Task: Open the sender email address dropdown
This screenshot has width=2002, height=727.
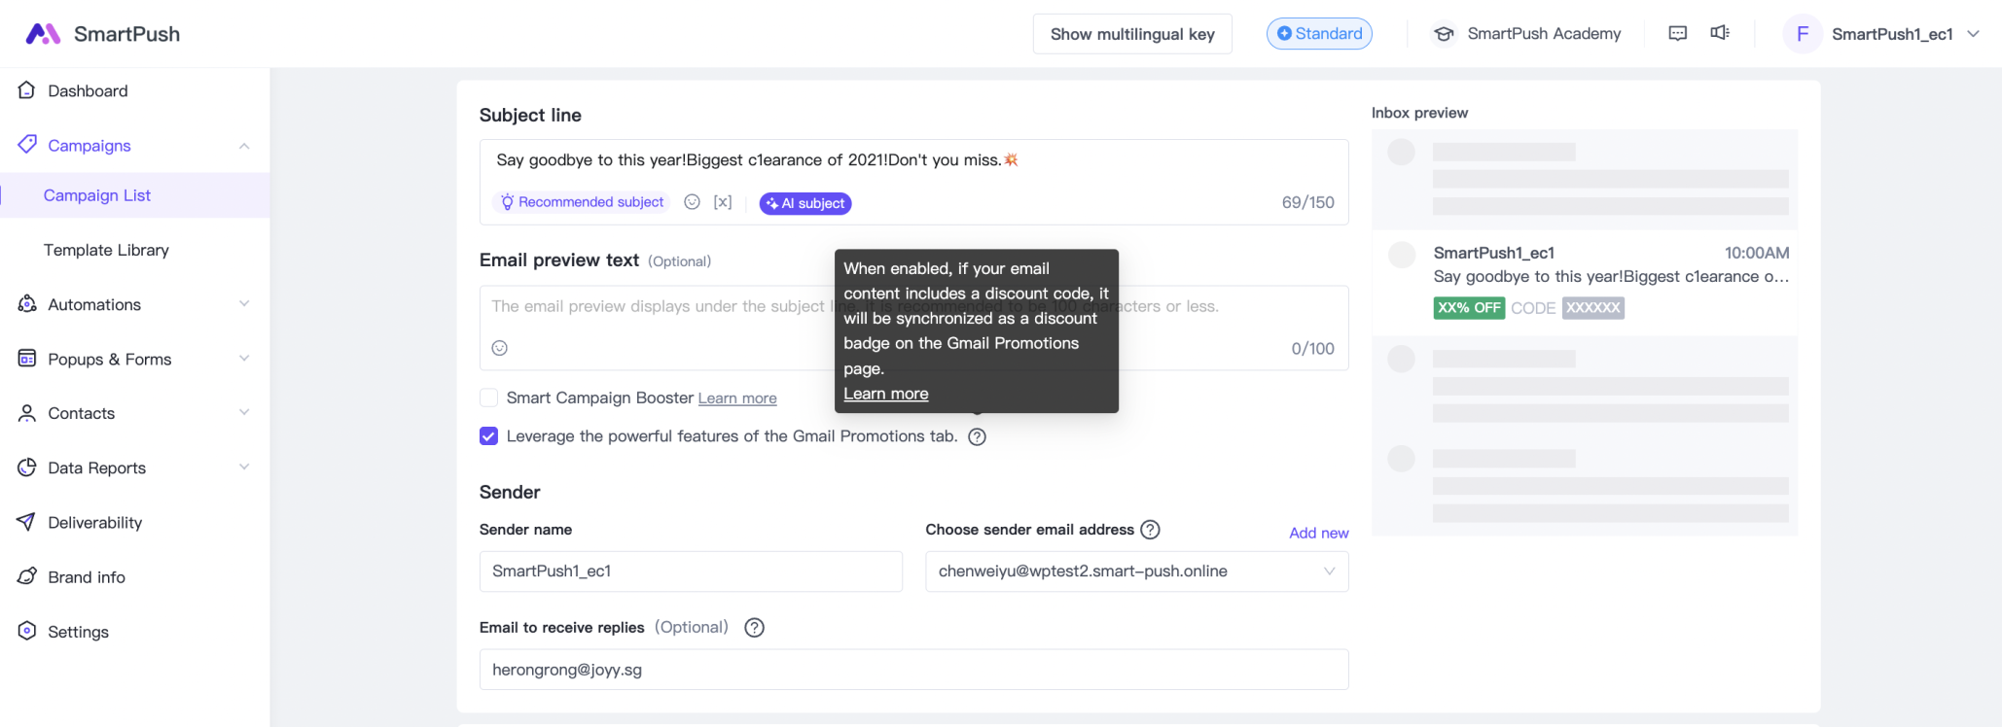Action: pyautogui.click(x=1136, y=571)
